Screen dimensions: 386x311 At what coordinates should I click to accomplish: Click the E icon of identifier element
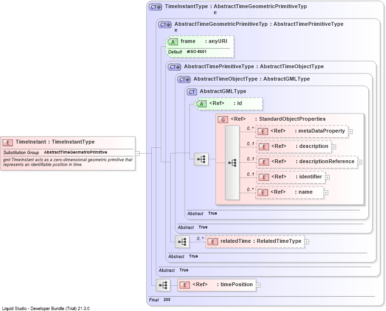click(x=264, y=177)
